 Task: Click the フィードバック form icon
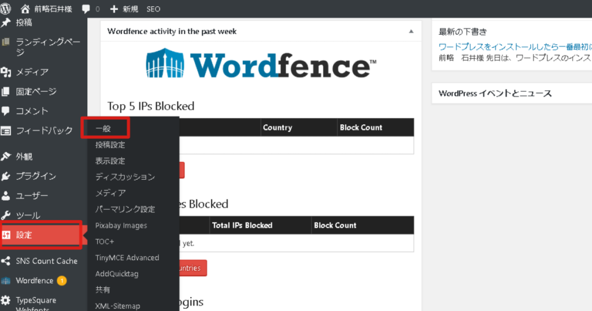coord(6,131)
